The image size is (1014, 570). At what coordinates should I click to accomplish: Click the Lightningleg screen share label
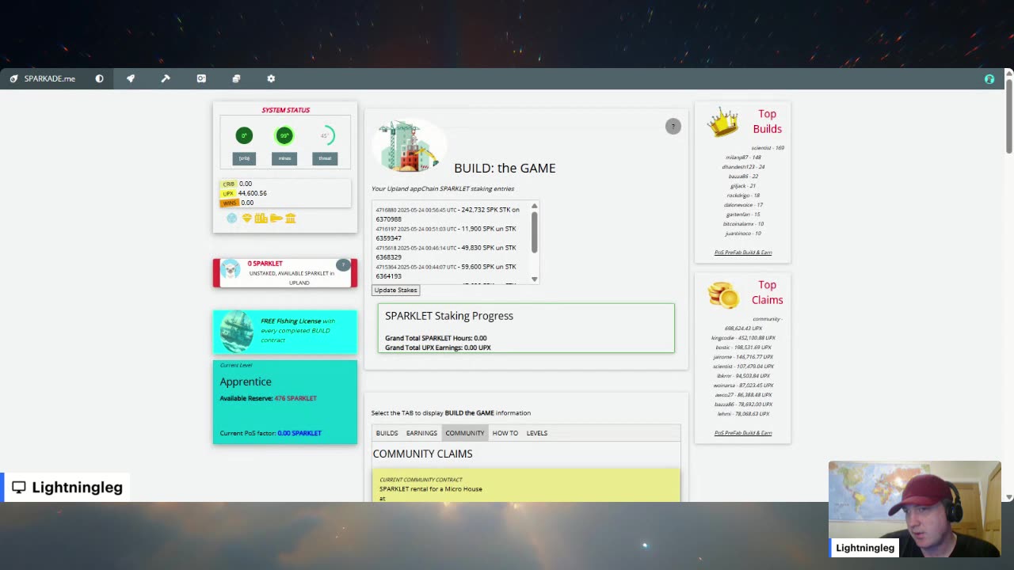pos(67,487)
